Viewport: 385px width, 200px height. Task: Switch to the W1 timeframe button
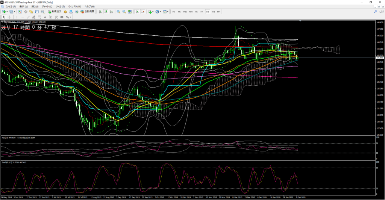click(213, 12)
